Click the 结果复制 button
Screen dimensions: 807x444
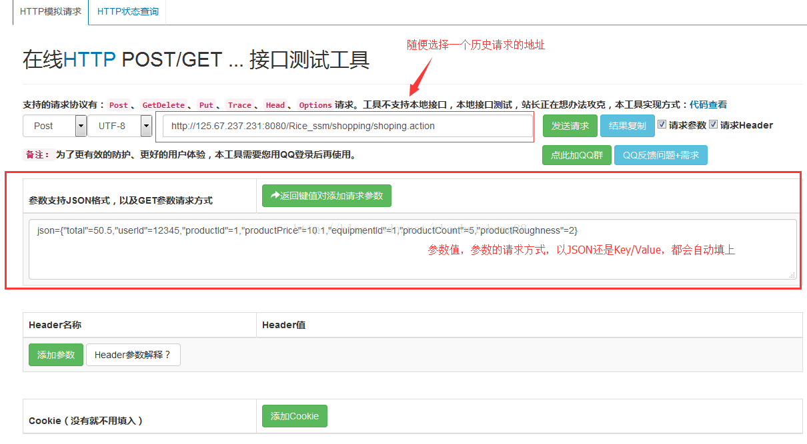coord(627,126)
